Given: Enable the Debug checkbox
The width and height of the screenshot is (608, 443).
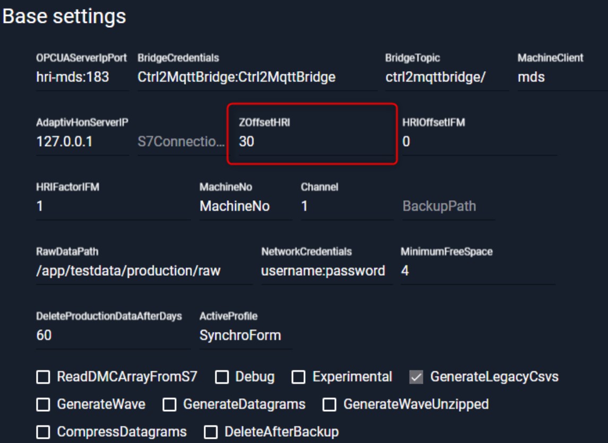Looking at the screenshot, I should 223,377.
